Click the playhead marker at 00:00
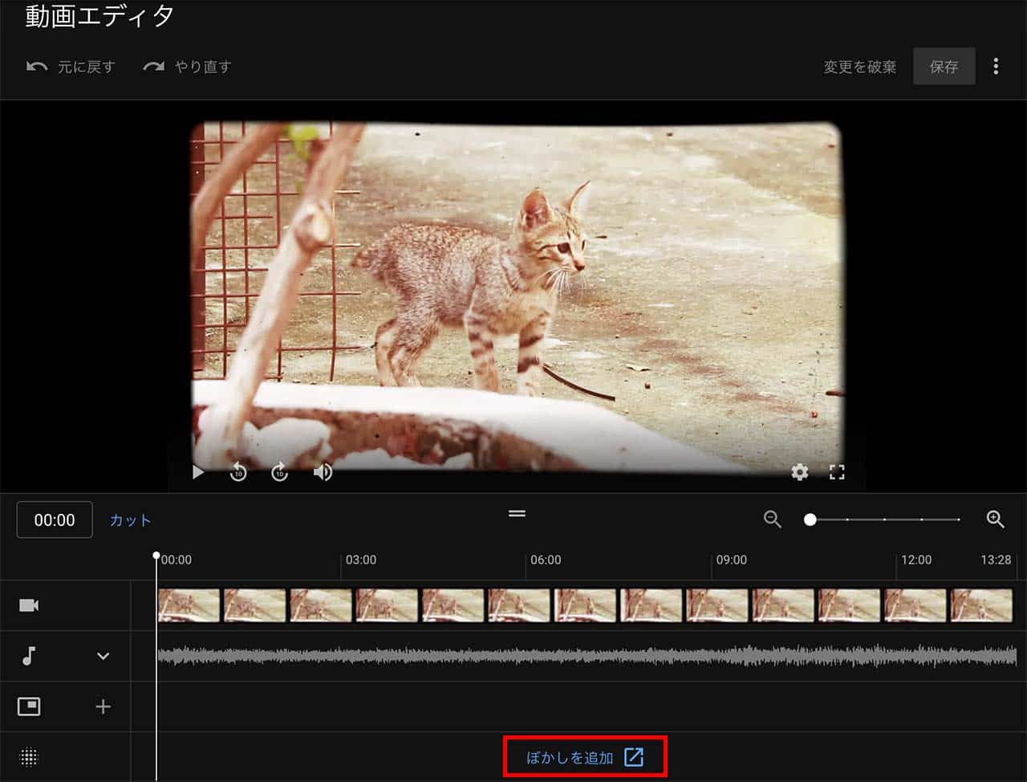The width and height of the screenshot is (1027, 782). click(156, 556)
